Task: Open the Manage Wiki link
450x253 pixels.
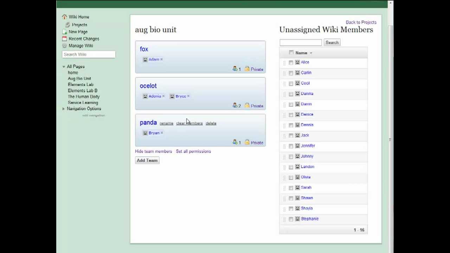Action: click(x=81, y=46)
